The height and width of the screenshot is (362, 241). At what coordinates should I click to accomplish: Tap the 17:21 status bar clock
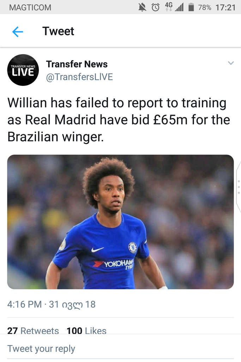(225, 7)
